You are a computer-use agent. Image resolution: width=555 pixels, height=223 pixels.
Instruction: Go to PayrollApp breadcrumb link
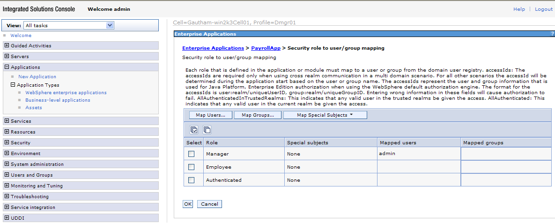(x=266, y=48)
